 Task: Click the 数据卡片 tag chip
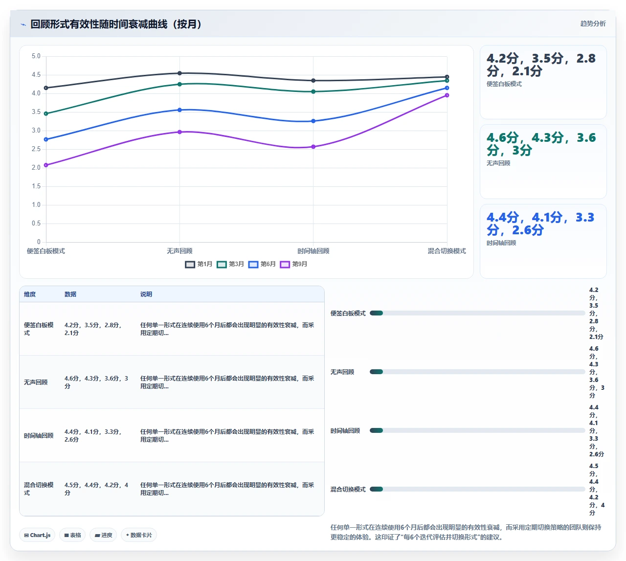(x=139, y=535)
